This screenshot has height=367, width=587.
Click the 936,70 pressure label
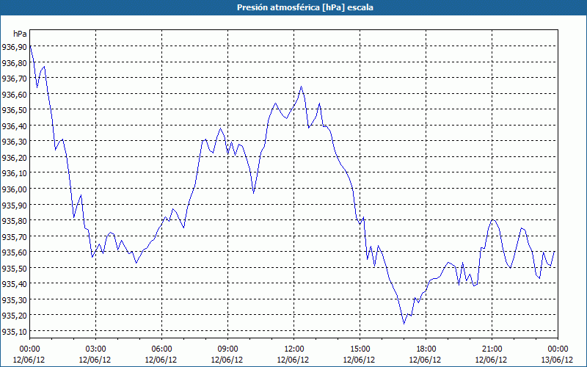[14, 79]
